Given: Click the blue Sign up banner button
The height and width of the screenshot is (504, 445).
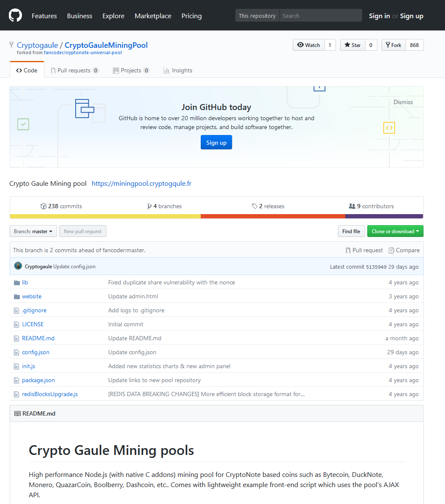Looking at the screenshot, I should (x=216, y=142).
